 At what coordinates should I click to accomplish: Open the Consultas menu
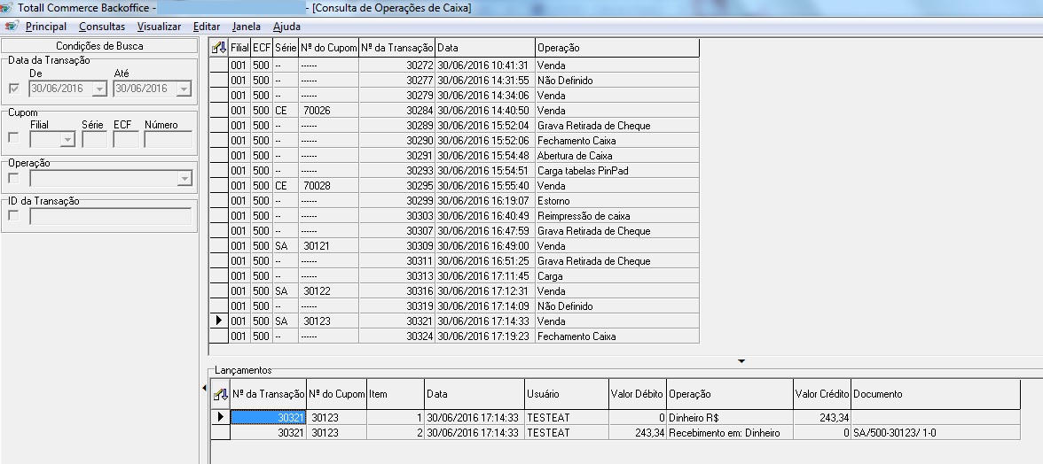102,27
